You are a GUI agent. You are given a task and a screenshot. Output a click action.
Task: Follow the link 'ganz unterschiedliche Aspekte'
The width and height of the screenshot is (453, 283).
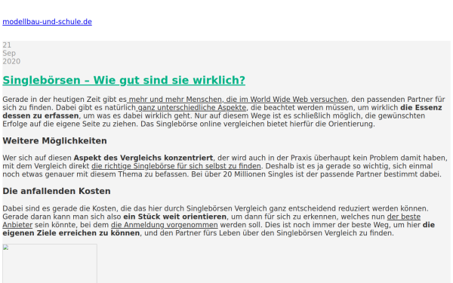tap(191, 108)
